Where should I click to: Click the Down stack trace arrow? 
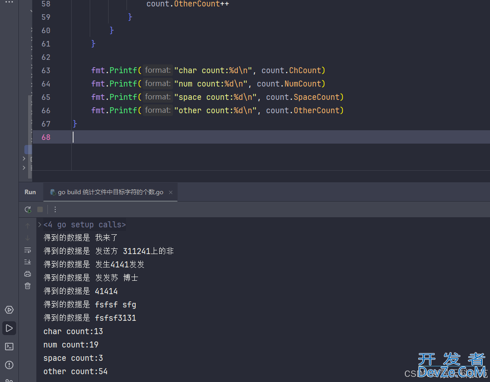point(28,238)
